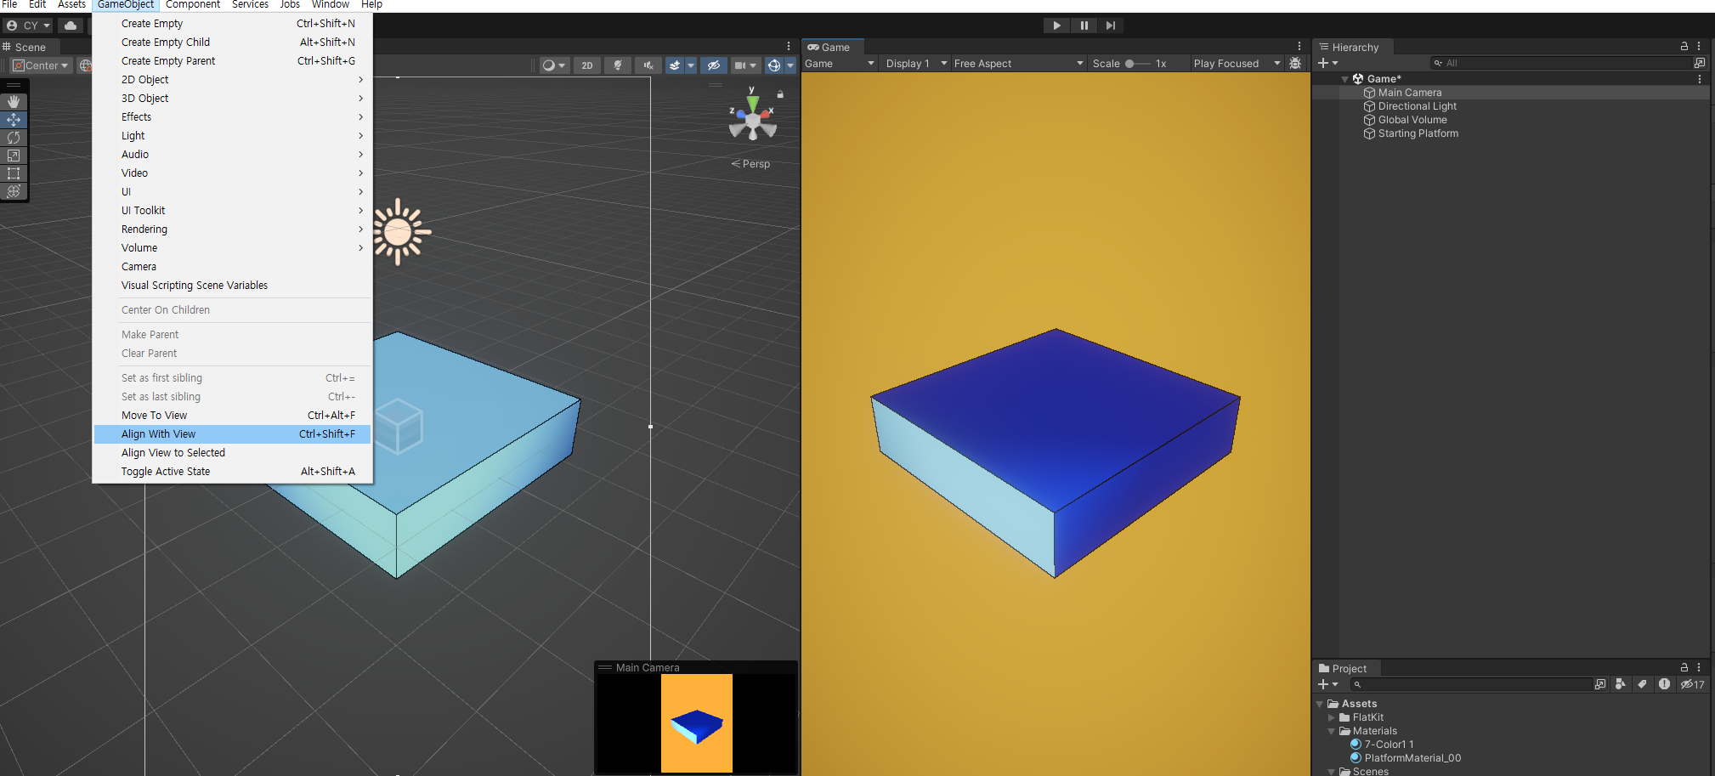1715x776 pixels.
Task: Adjust the Game view Scale slider
Action: click(x=1137, y=64)
